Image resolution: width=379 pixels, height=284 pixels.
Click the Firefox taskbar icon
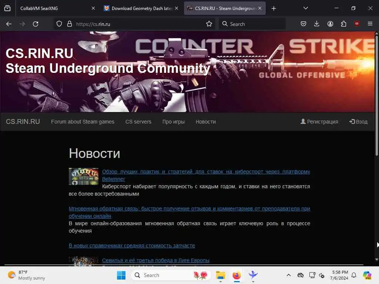click(x=237, y=275)
